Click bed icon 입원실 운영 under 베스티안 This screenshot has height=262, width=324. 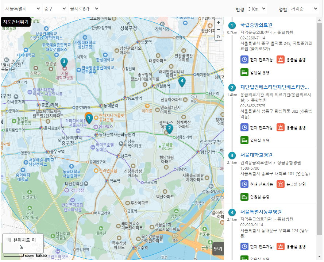[244, 140]
